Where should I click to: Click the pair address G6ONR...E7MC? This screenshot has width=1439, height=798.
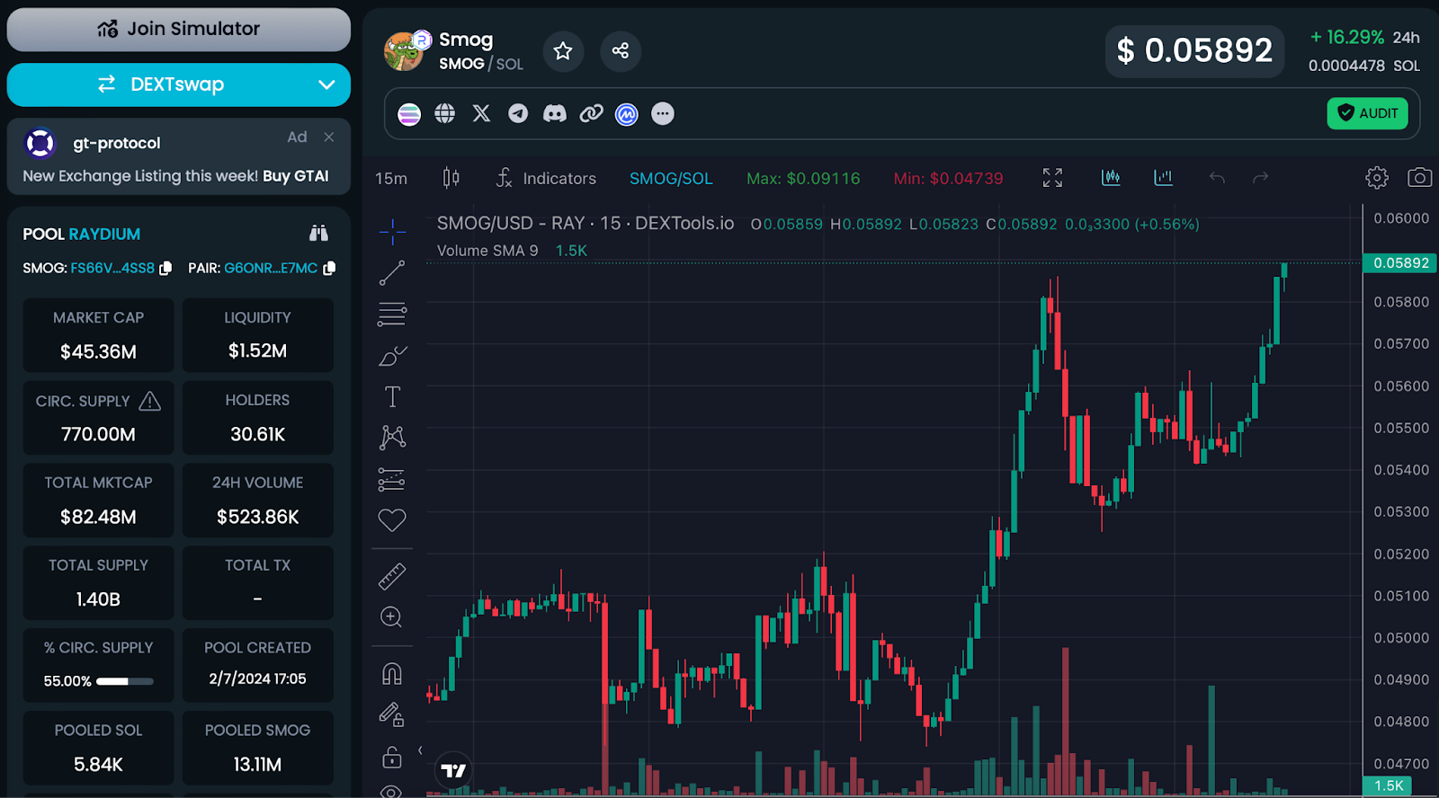point(271,268)
